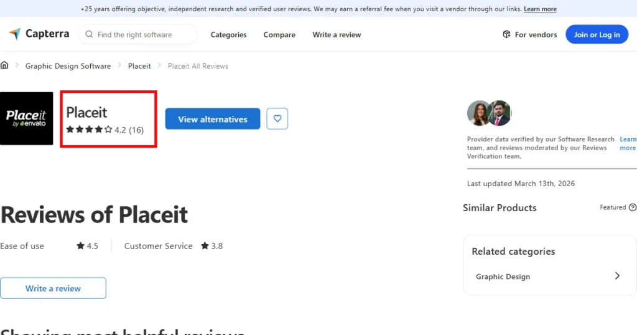Click the outlined Write a review button
The image size is (637, 335).
click(53, 288)
